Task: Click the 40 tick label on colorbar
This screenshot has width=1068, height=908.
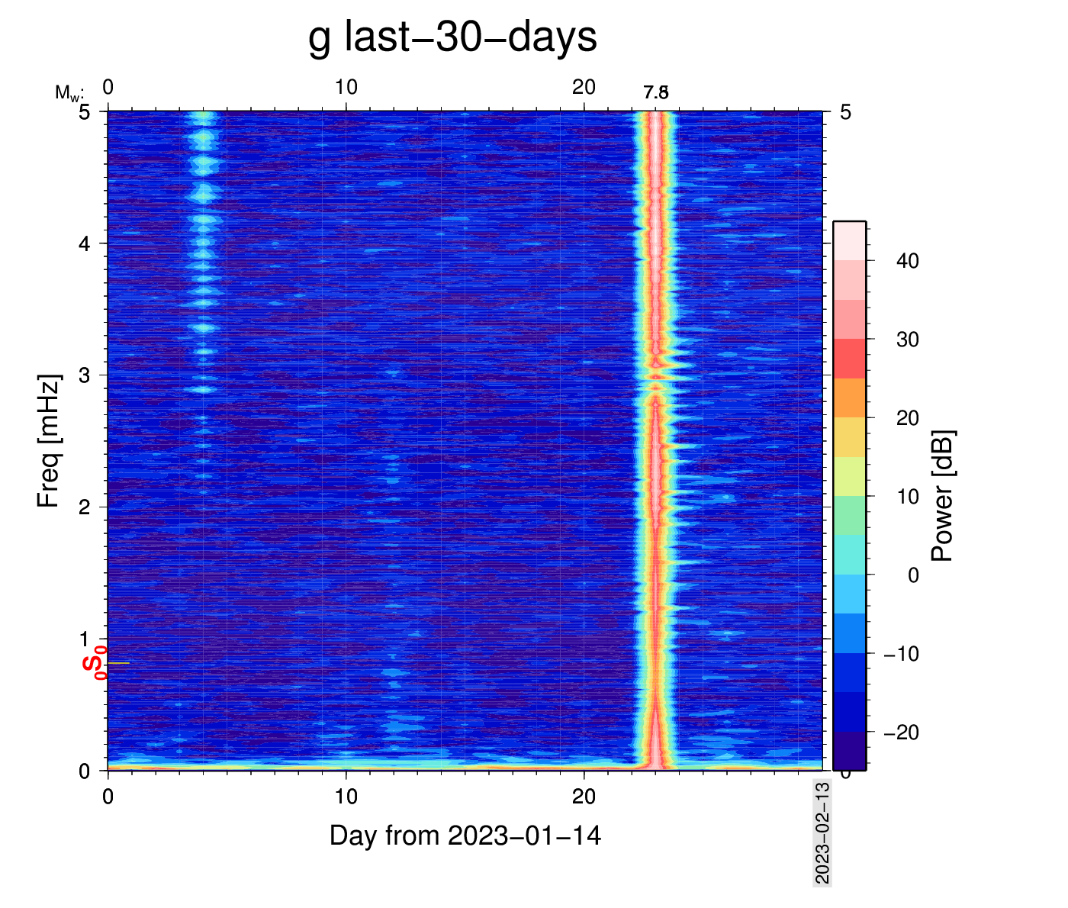Action: pyautogui.click(x=907, y=261)
